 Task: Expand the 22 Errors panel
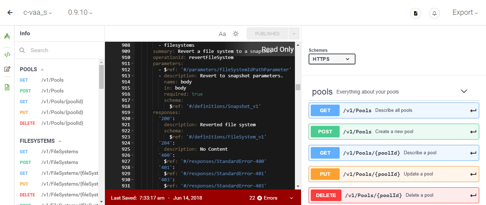[291, 198]
